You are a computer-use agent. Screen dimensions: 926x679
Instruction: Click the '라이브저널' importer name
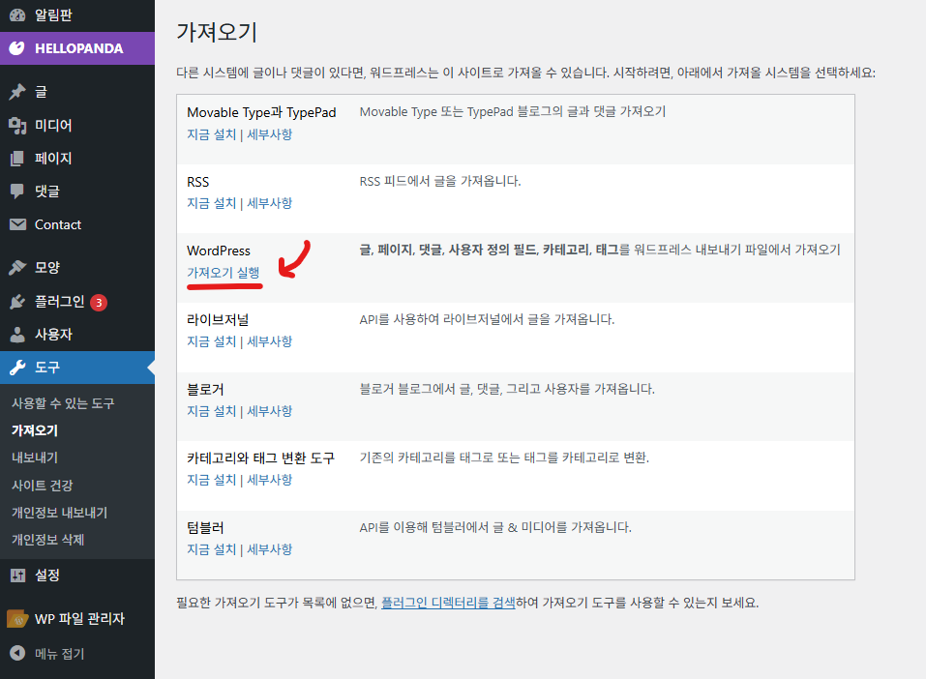[x=218, y=319]
